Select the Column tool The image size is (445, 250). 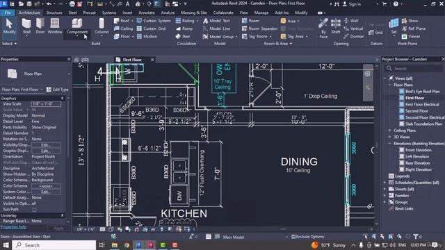102,26
